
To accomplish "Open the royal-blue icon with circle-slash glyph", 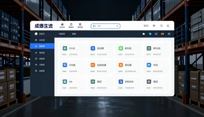I will (x=93, y=48).
